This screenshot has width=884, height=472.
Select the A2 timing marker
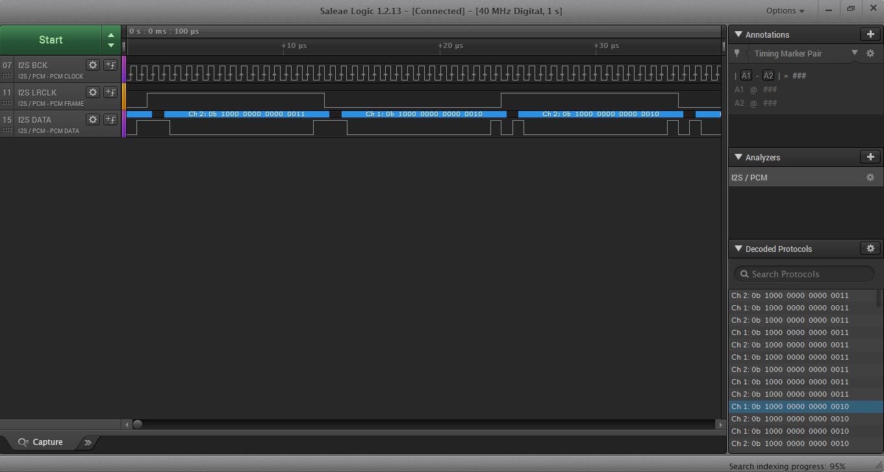768,76
